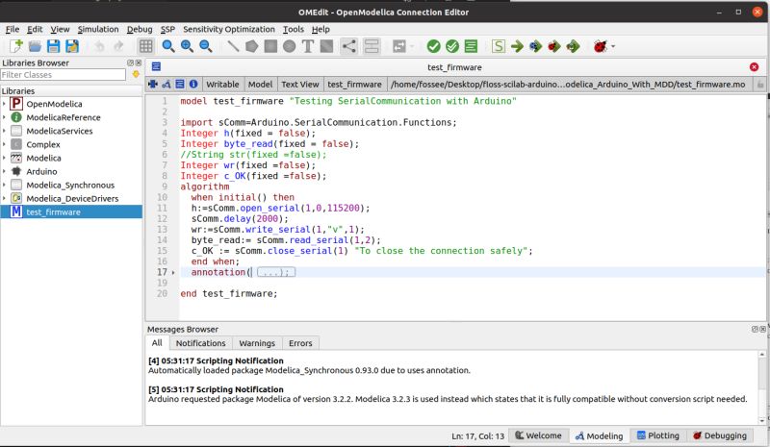The image size is (770, 447).
Task: Check the model with green checkmark
Action: (x=433, y=46)
